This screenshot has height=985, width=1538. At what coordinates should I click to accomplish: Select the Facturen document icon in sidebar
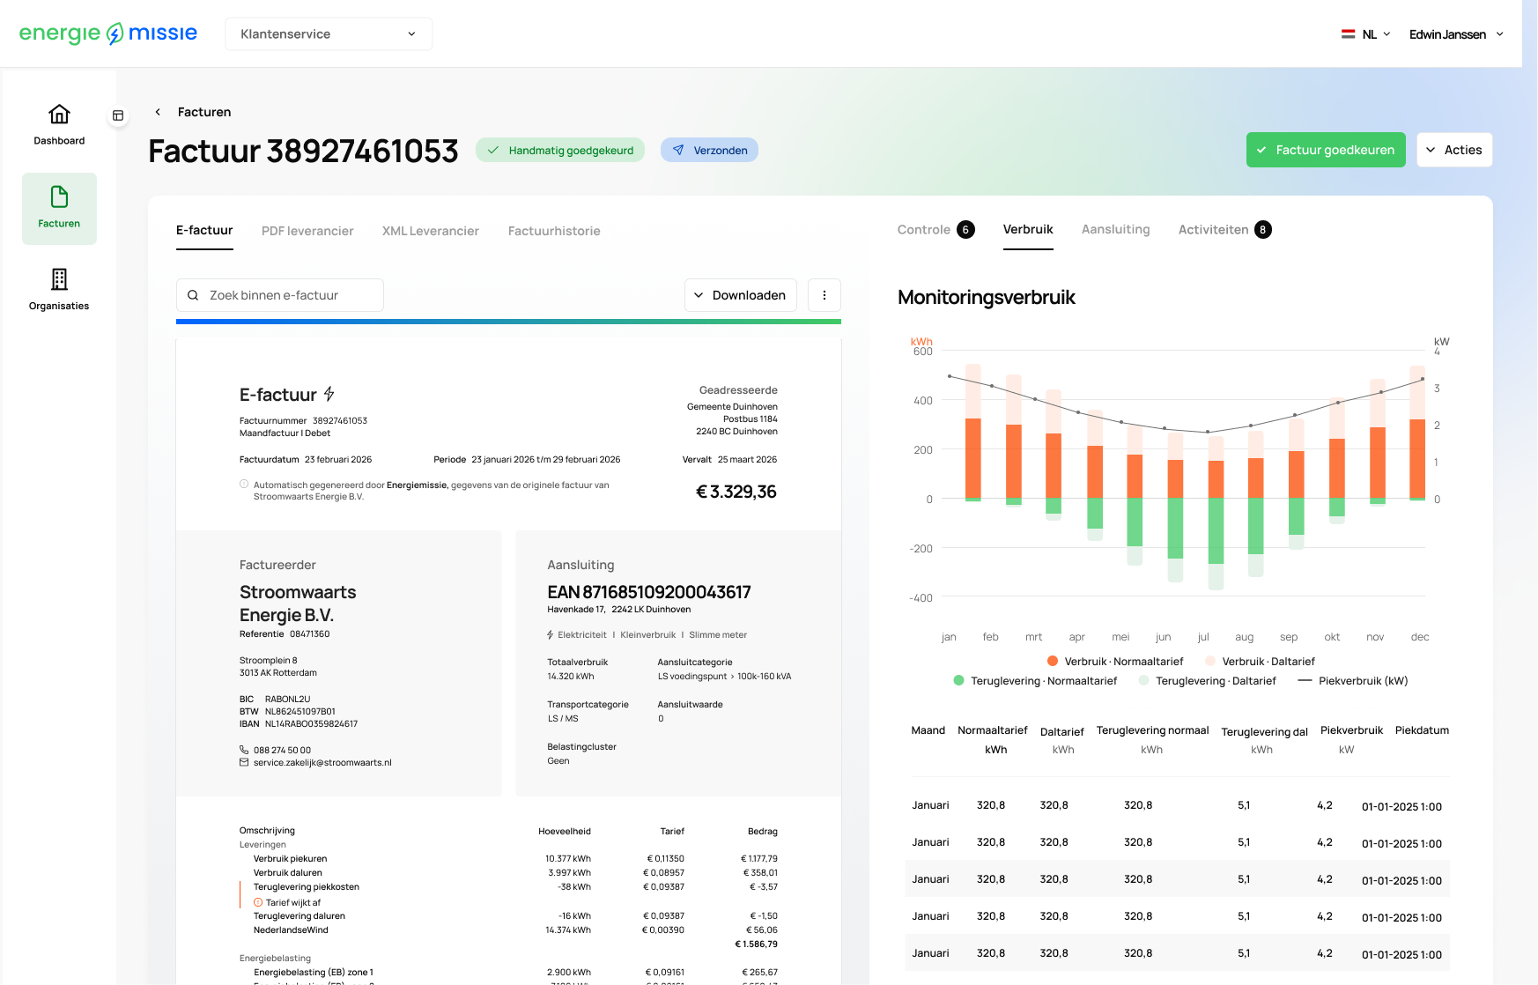coord(59,196)
